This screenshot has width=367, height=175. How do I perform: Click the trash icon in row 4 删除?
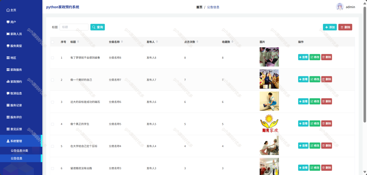pyautogui.click(x=324, y=123)
